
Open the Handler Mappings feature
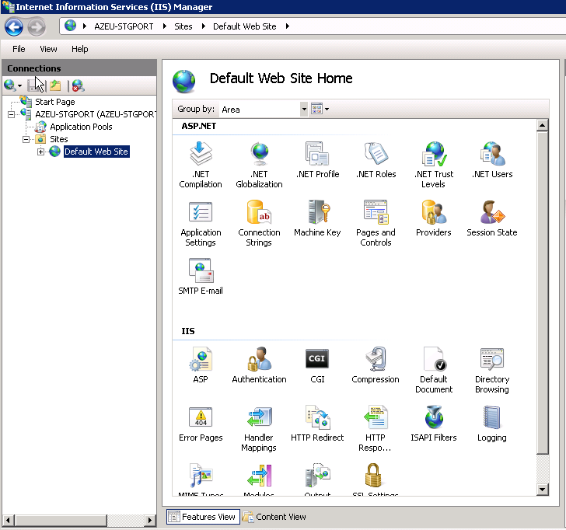(259, 429)
